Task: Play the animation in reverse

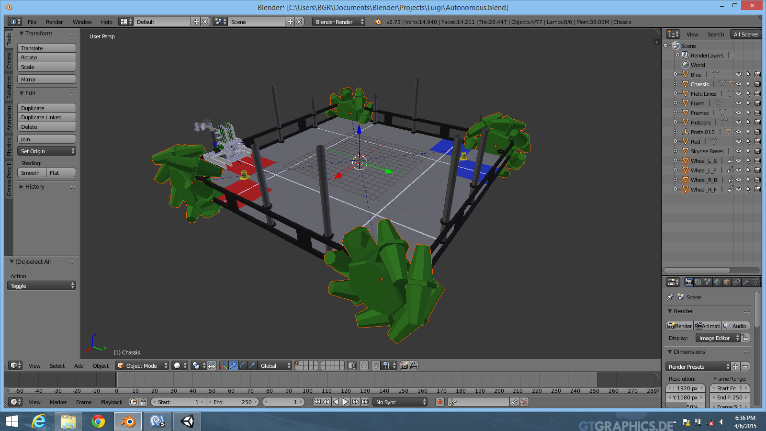Action: coord(336,402)
